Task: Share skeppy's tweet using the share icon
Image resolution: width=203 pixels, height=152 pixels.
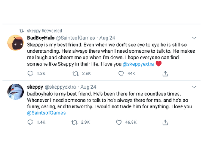Action: coord(165,122)
